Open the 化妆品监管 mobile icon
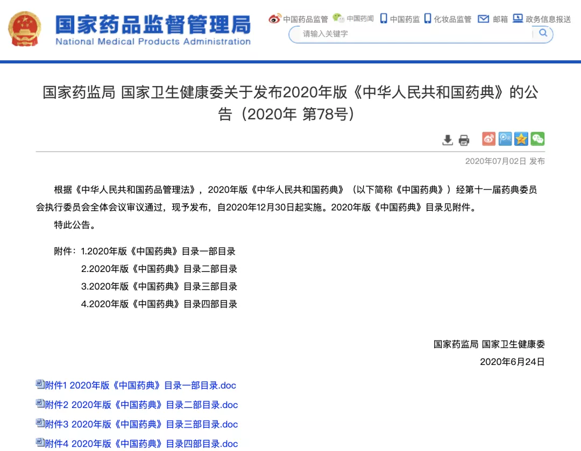The width and height of the screenshot is (581, 451). pos(428,18)
